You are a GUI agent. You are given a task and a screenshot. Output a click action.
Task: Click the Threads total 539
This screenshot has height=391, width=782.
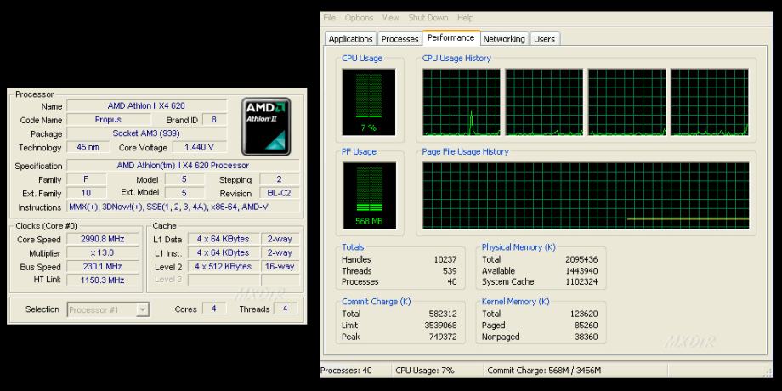click(450, 271)
